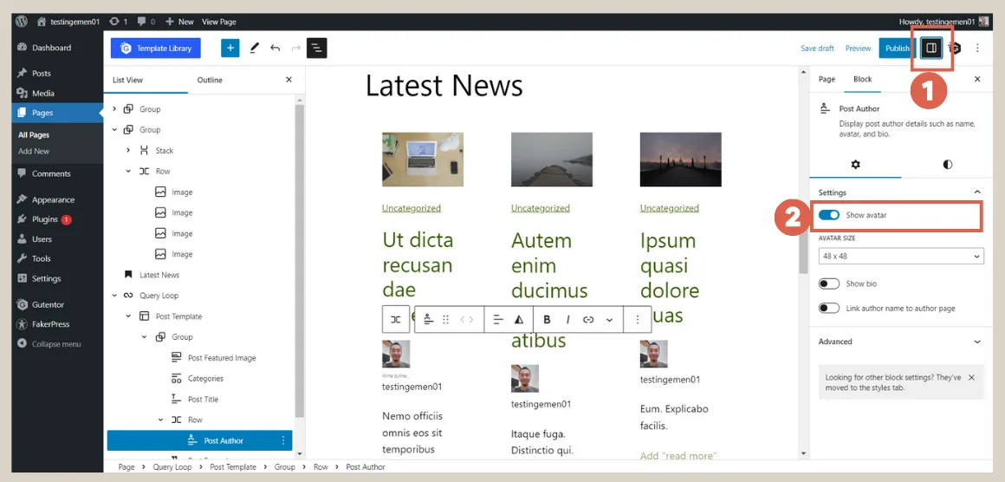Click the Save draft link
The width and height of the screenshot is (1005, 482).
tap(817, 49)
